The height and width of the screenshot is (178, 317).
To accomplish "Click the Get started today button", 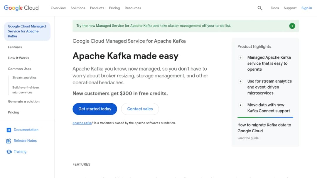I will (95, 109).
